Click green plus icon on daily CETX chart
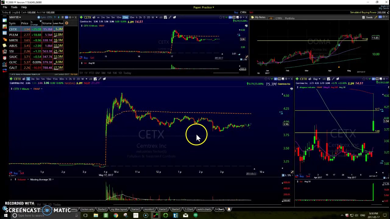Screen dimensions: 390x219 pyautogui.click(x=297, y=79)
